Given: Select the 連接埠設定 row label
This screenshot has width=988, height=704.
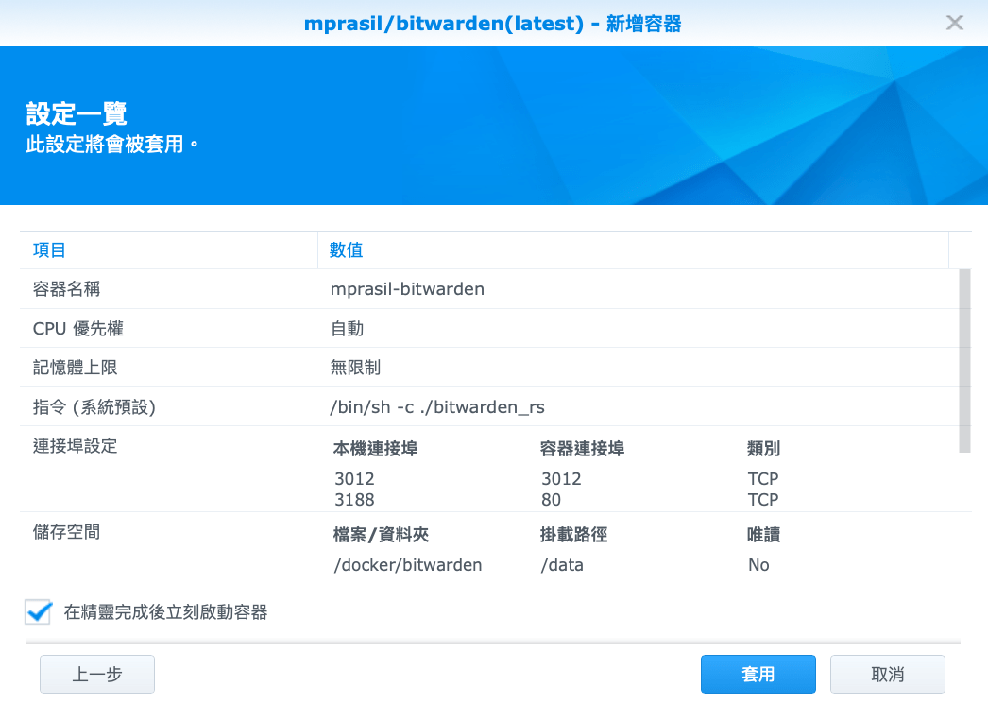Looking at the screenshot, I should coord(75,446).
